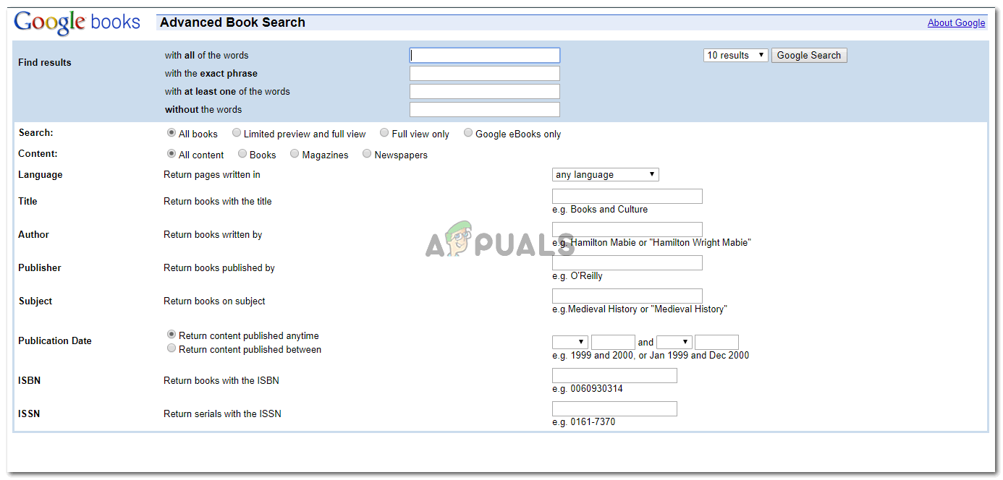Click the ISSN input field
The width and height of the screenshot is (1003, 480).
614,409
